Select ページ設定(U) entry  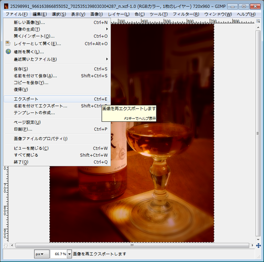[57, 122]
